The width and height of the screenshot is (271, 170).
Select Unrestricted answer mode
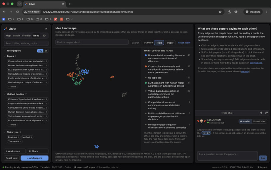pyautogui.click(x=259, y=121)
